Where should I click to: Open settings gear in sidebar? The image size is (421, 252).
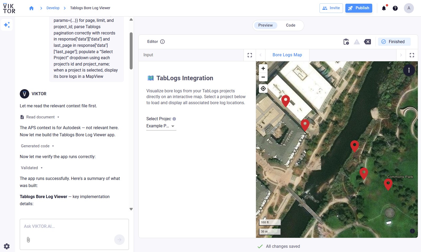click(x=7, y=246)
